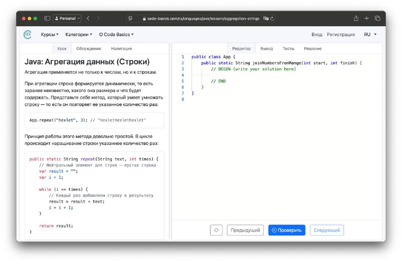Show the tab overview icon

click(x=377, y=18)
